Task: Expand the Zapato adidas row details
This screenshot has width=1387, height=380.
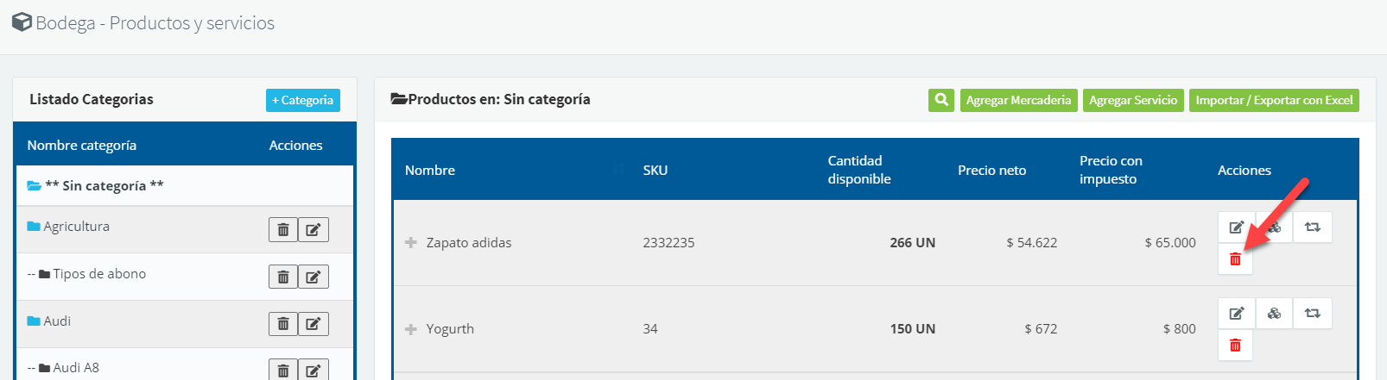Action: 411,243
